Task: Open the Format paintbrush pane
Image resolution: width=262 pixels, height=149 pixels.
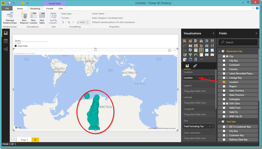Action: tap(195, 66)
